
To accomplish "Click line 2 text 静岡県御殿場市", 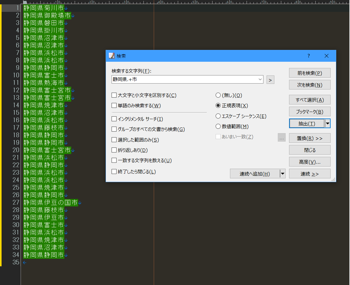I will 47,15.
